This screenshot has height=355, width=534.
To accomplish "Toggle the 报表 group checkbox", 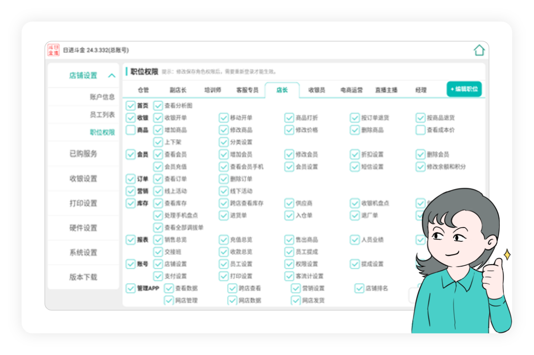I will (x=131, y=240).
